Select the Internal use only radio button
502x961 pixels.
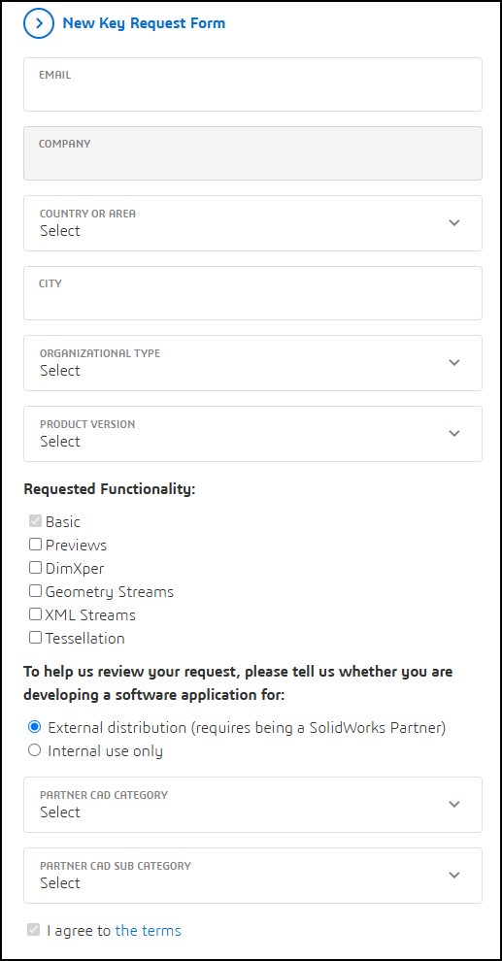coord(35,750)
